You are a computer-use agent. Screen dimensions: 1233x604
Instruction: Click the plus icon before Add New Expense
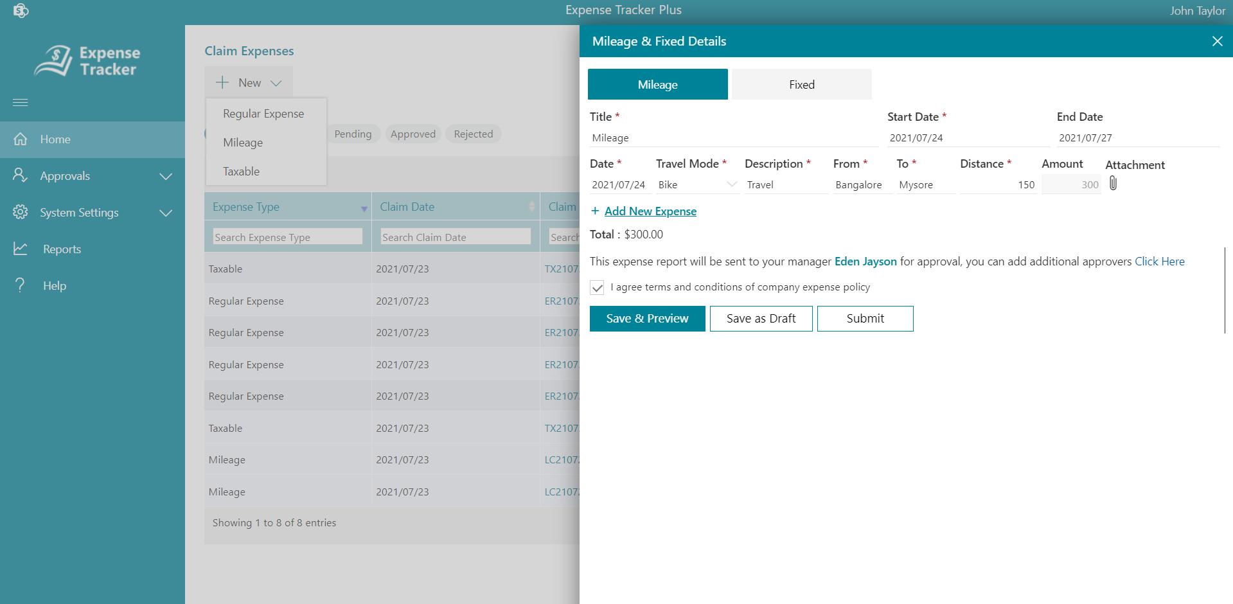(595, 211)
